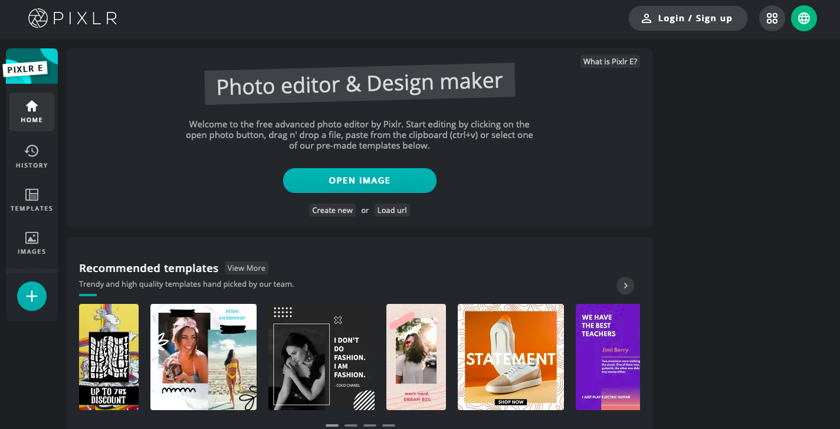Click View More next to Recommended templates

coord(246,268)
